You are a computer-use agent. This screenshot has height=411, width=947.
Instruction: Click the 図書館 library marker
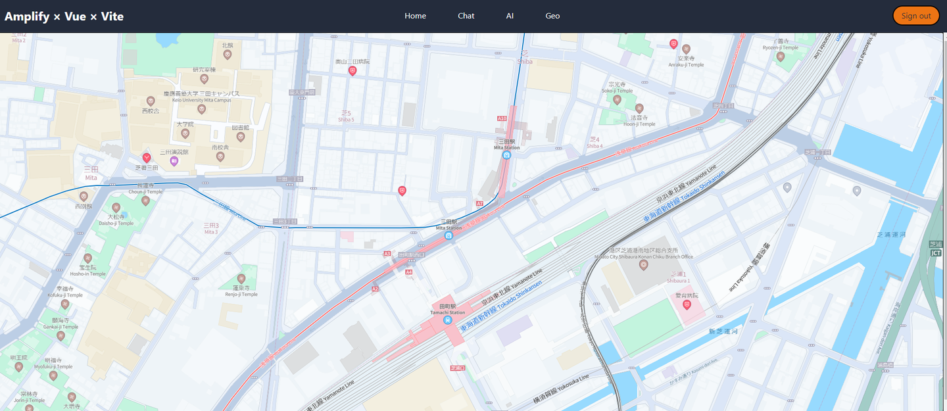click(x=241, y=137)
